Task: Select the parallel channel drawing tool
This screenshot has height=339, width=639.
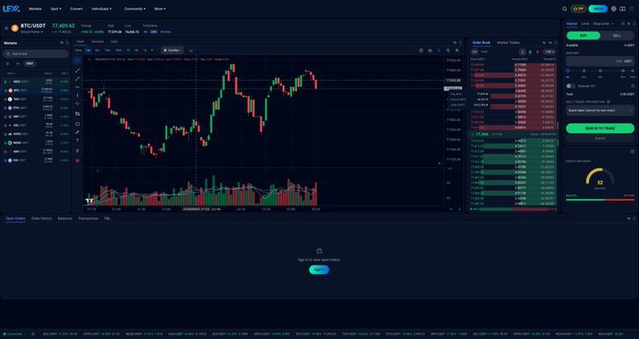Action: [77, 103]
